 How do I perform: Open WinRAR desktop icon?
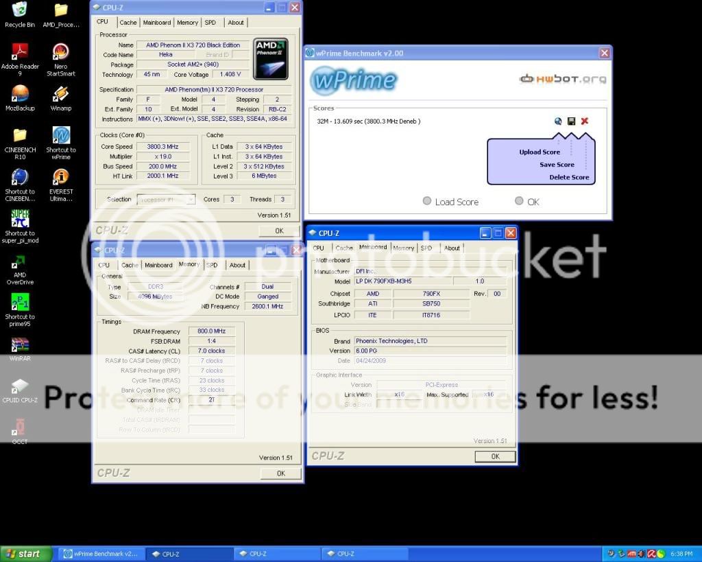pyautogui.click(x=20, y=349)
